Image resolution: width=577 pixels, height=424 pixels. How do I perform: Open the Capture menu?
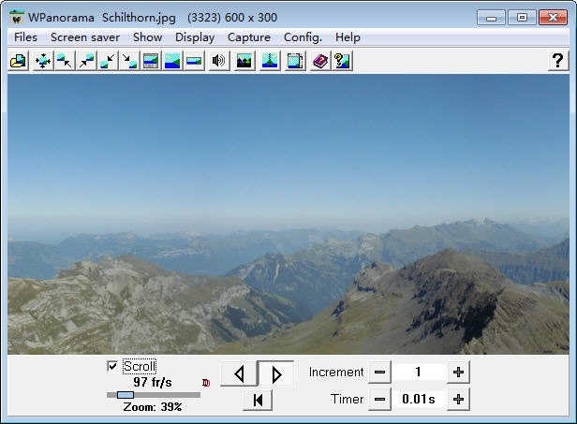[x=249, y=37]
